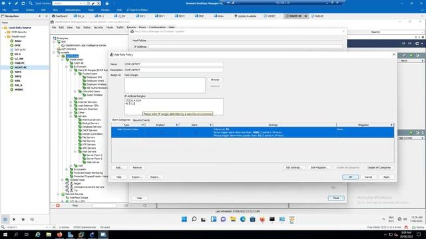Screen dimensions: 426x239
Task: Click the history clock icon at Navigation bottom
Action: [32, 219]
